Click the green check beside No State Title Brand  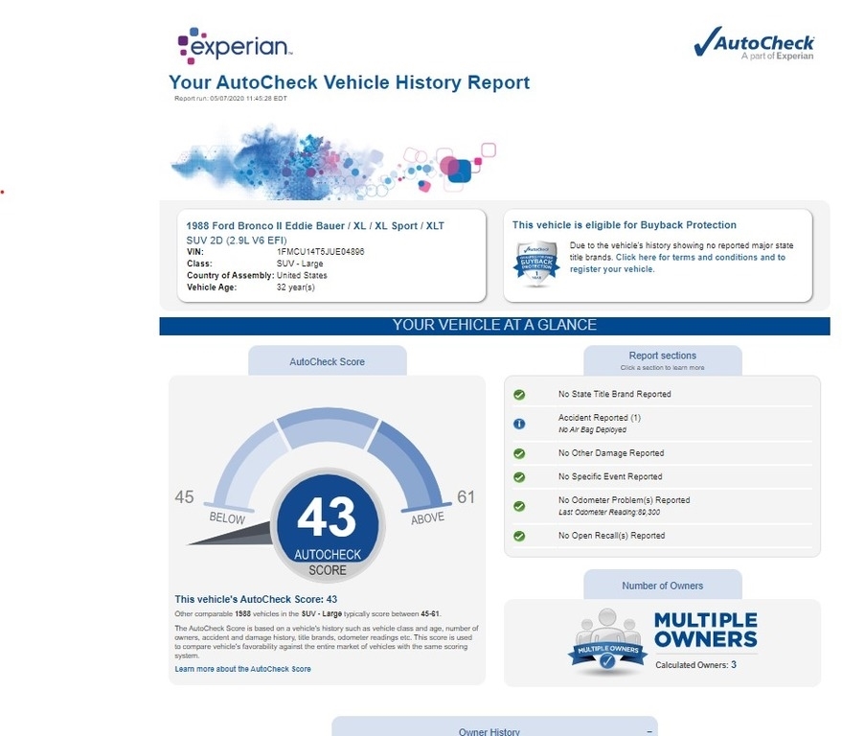519,395
